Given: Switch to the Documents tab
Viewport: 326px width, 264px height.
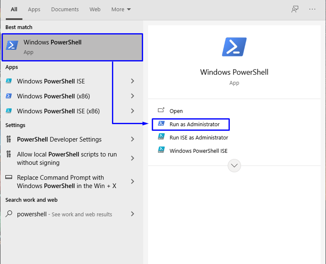Looking at the screenshot, I should [x=65, y=9].
